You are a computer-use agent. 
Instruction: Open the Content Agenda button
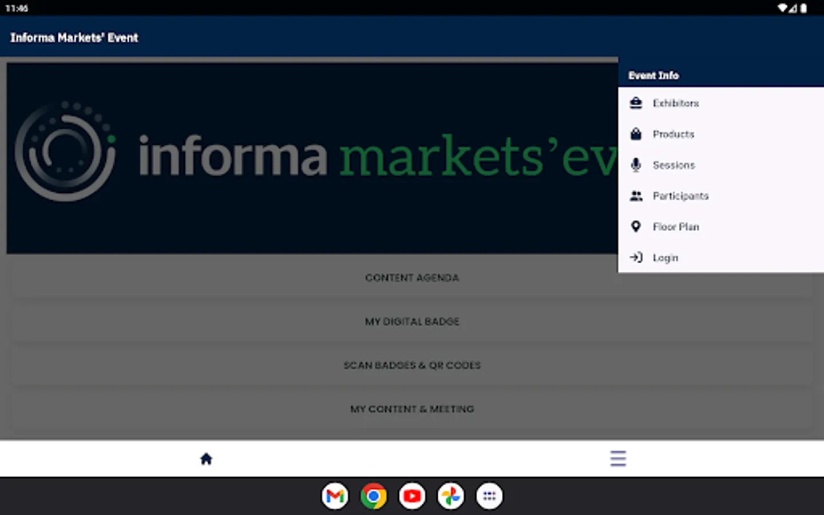coord(412,278)
